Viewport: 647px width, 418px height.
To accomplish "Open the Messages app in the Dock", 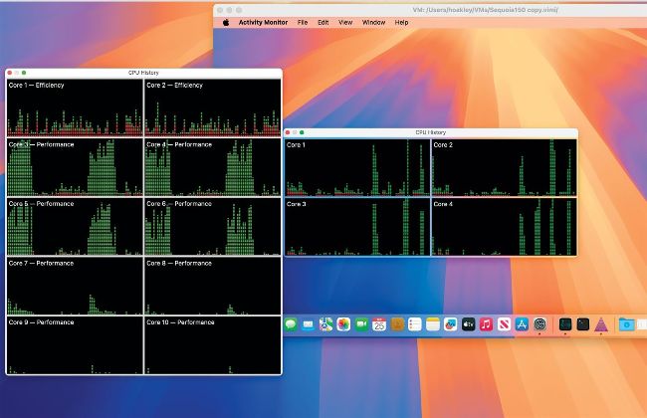I will [291, 324].
